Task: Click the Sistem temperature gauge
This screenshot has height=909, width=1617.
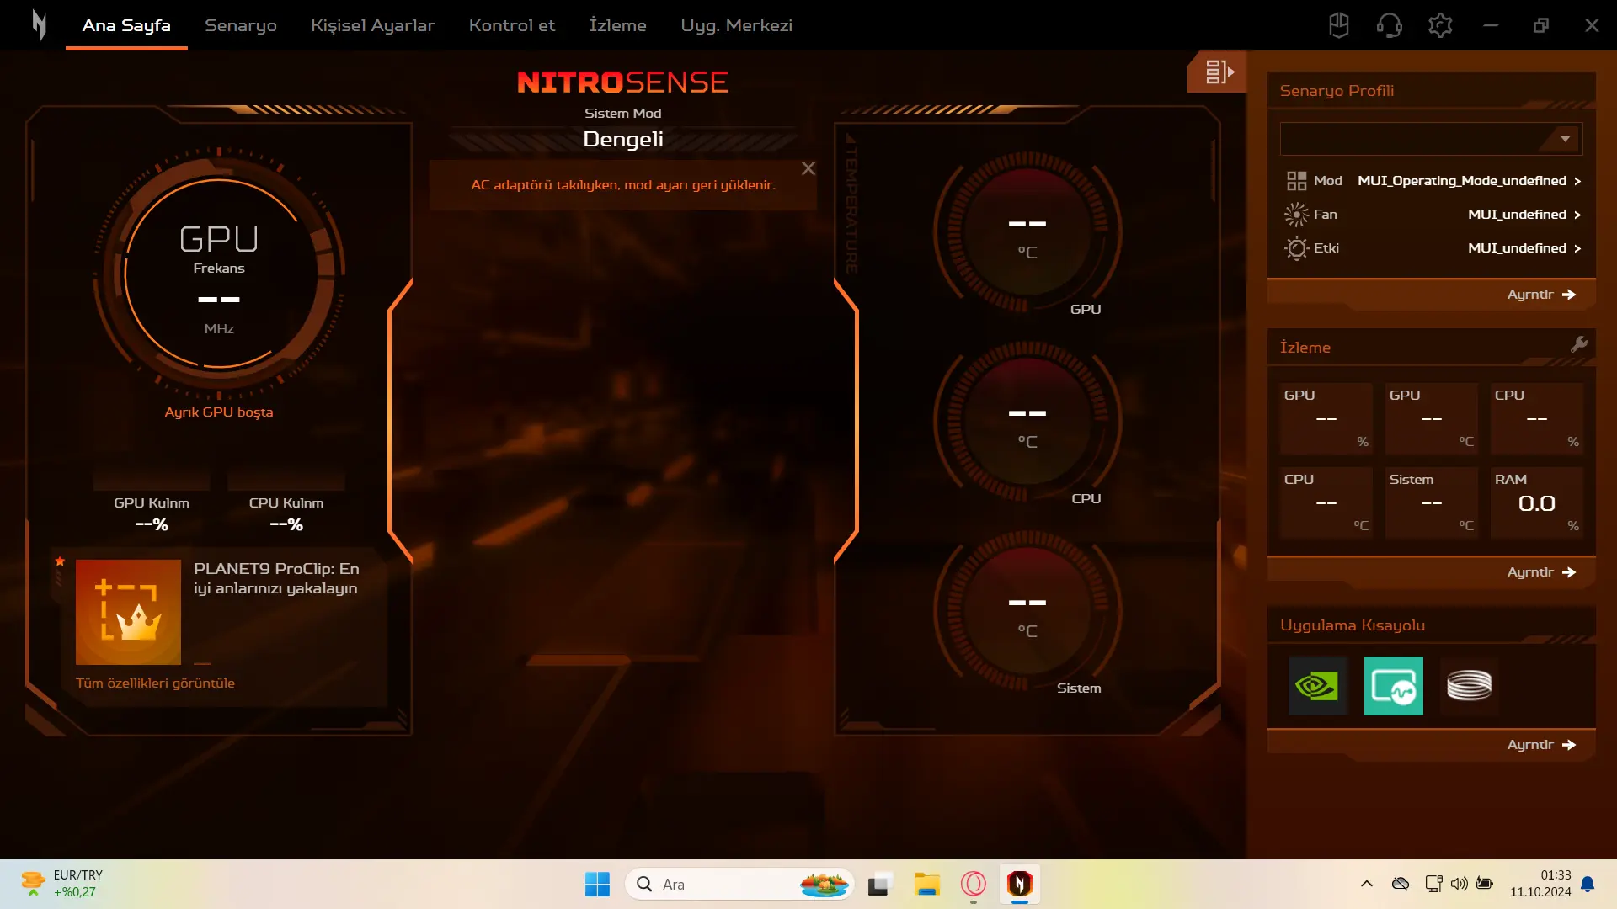Action: click(x=1027, y=610)
